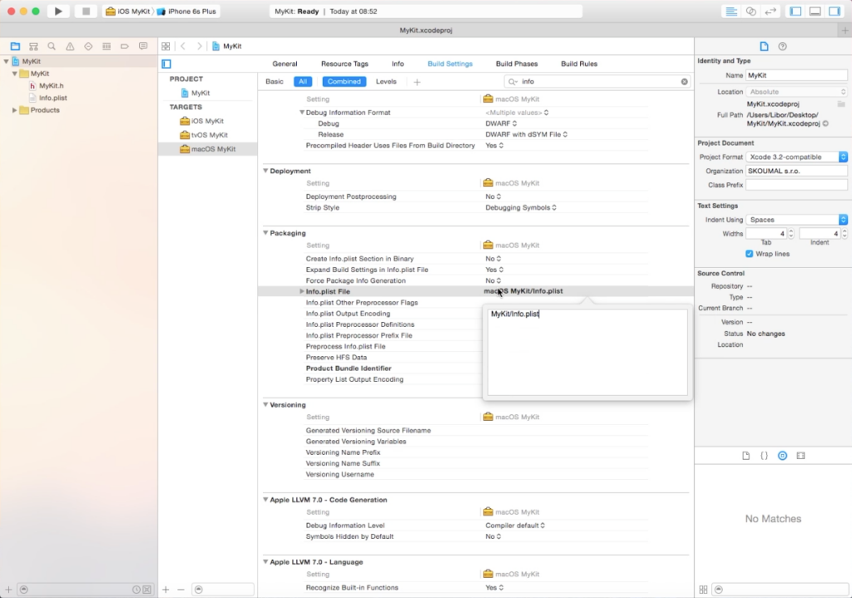The image size is (852, 598).
Task: Expand the Info.plist File setting
Action: click(301, 292)
